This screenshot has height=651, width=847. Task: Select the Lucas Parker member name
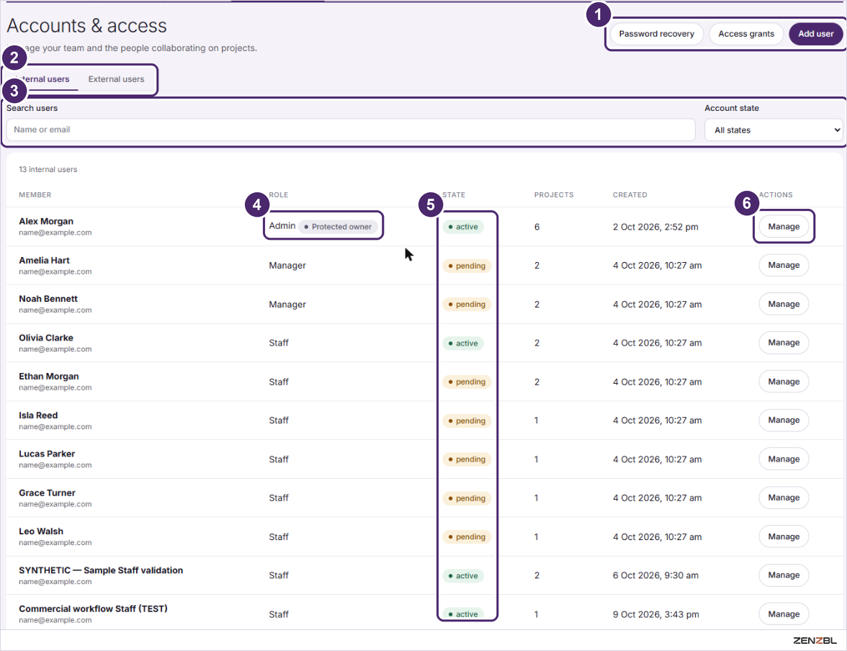[47, 454]
